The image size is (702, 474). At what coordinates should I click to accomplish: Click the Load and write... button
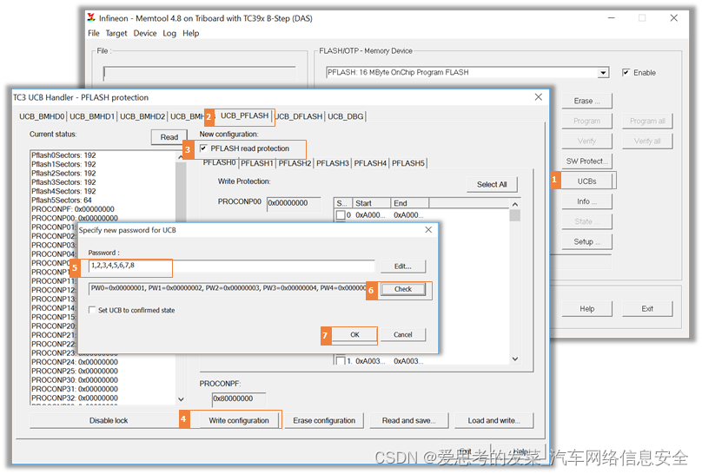[493, 420]
